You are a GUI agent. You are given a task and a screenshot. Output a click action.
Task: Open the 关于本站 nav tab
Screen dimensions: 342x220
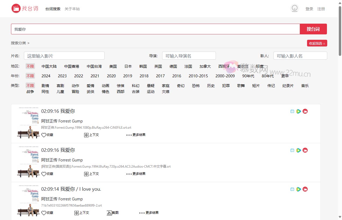72,9
